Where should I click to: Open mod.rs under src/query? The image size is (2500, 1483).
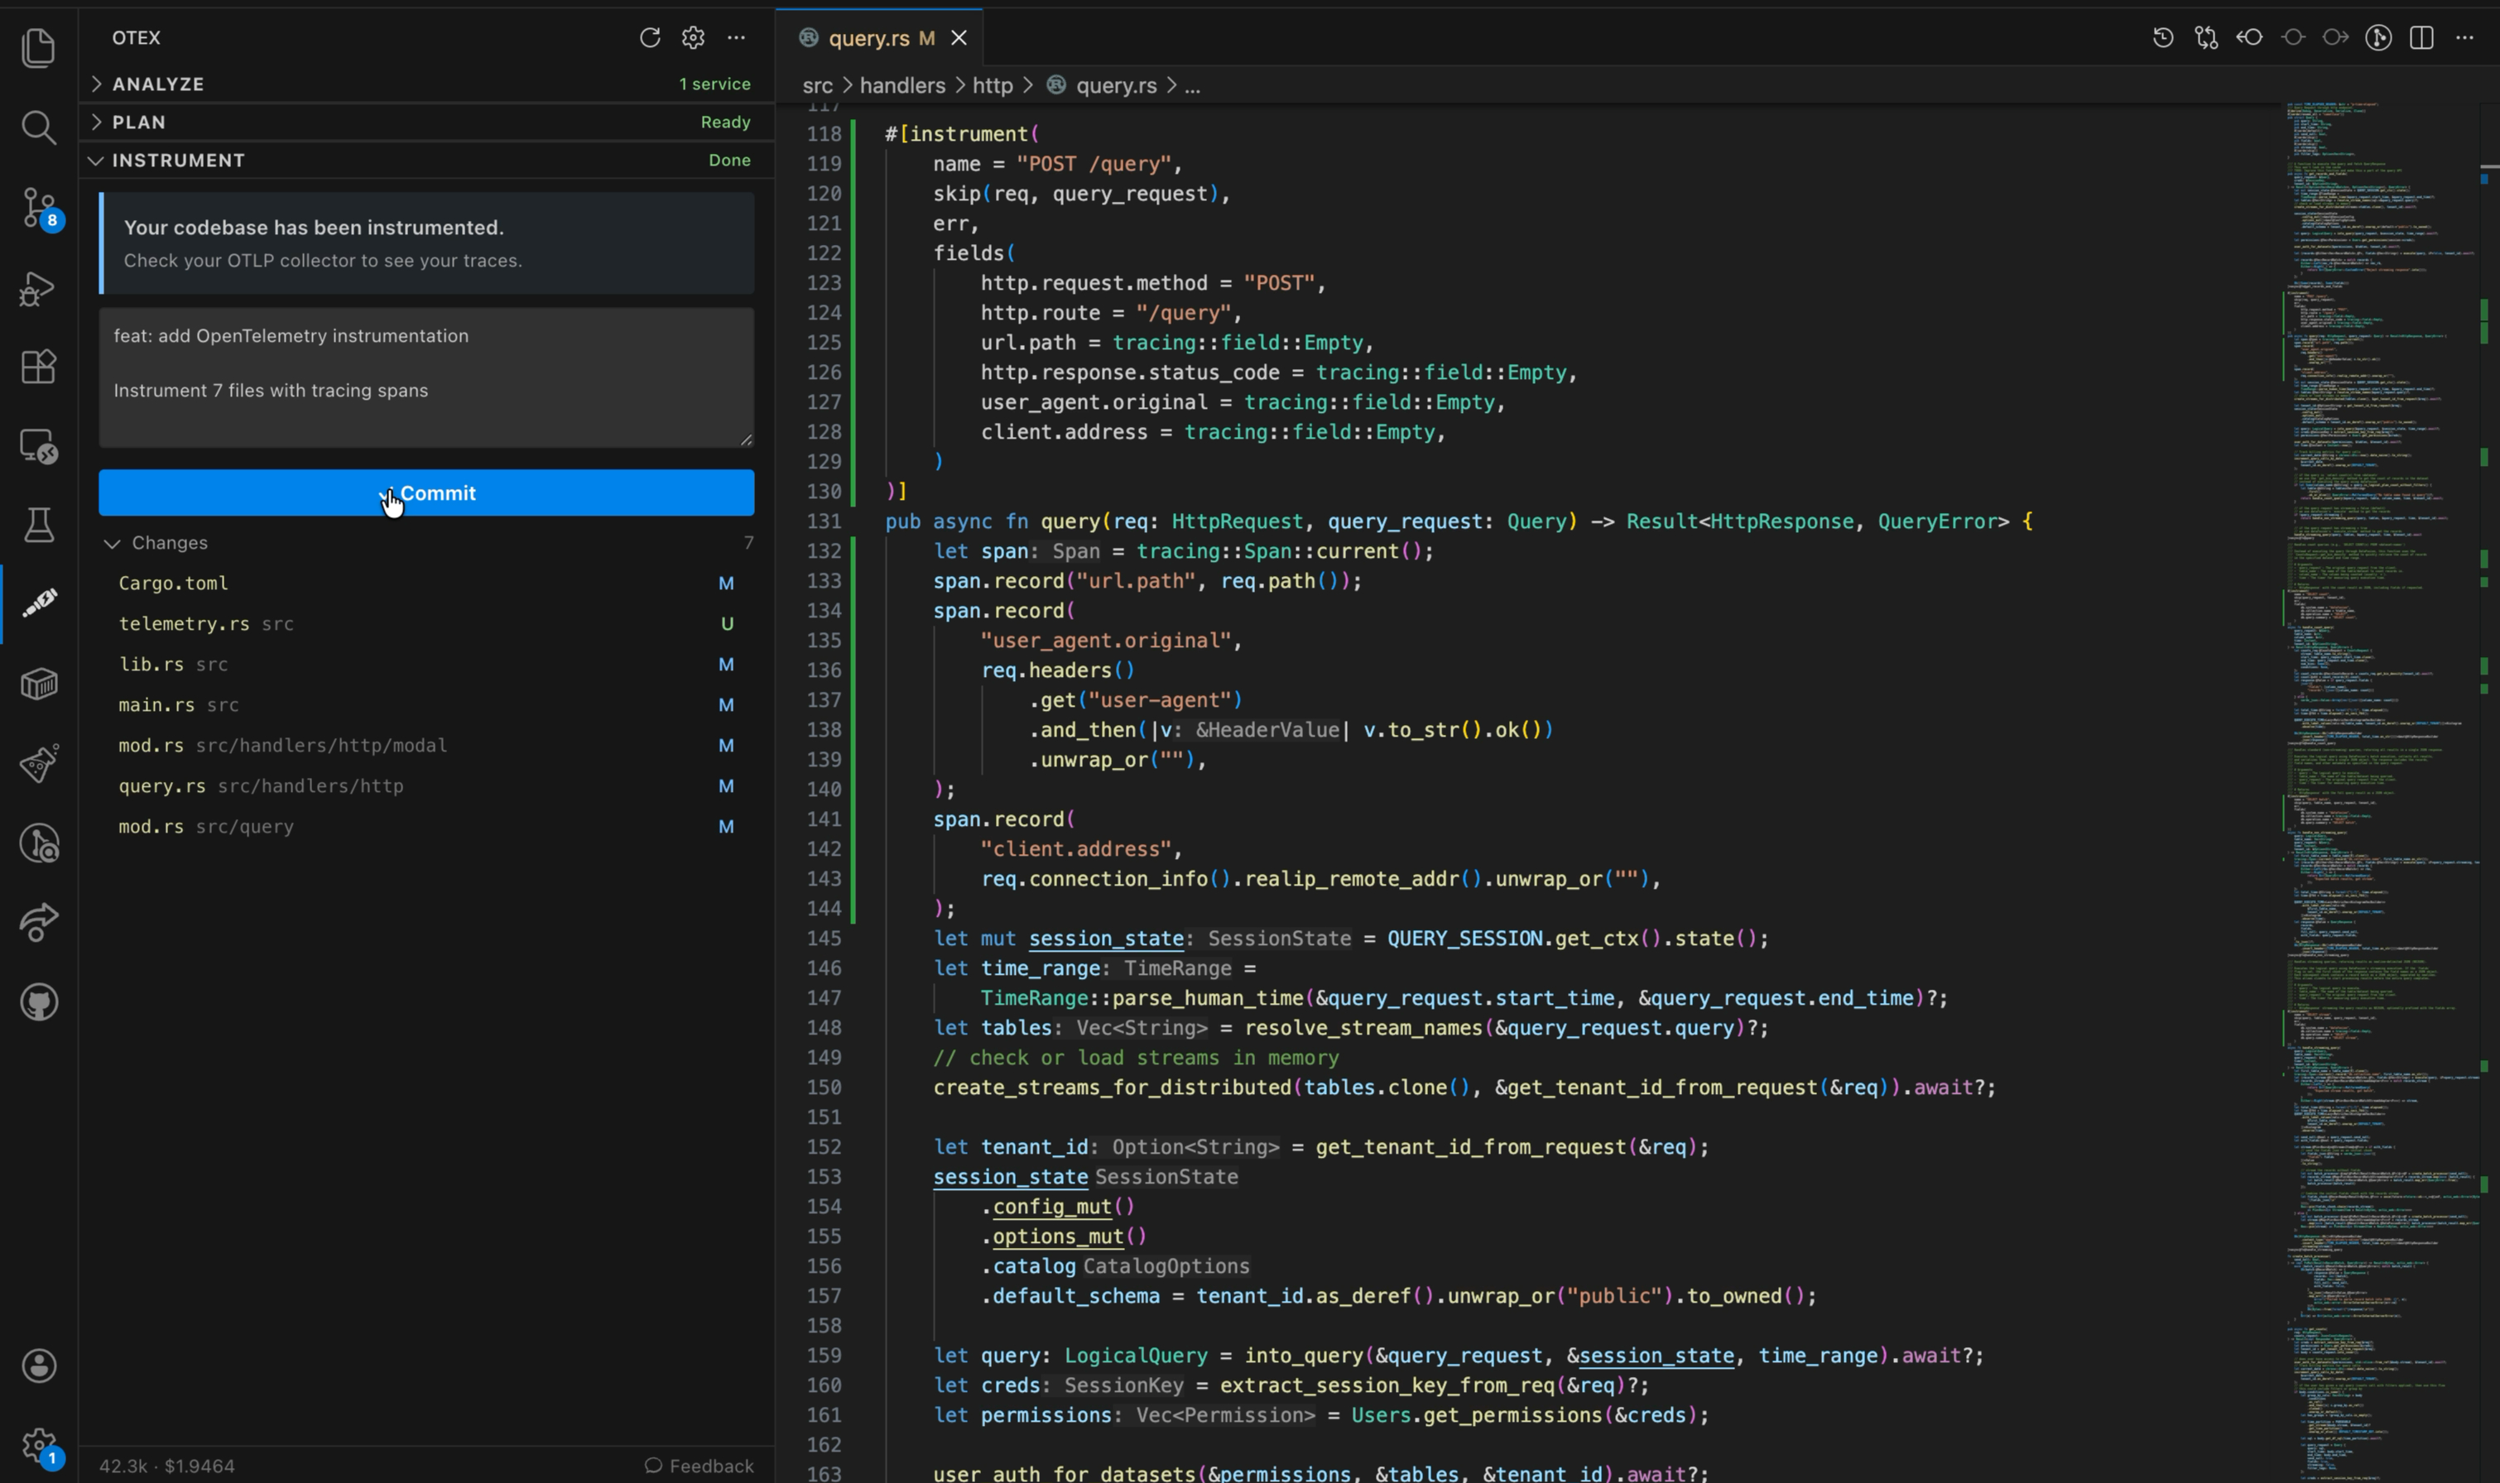[425, 827]
